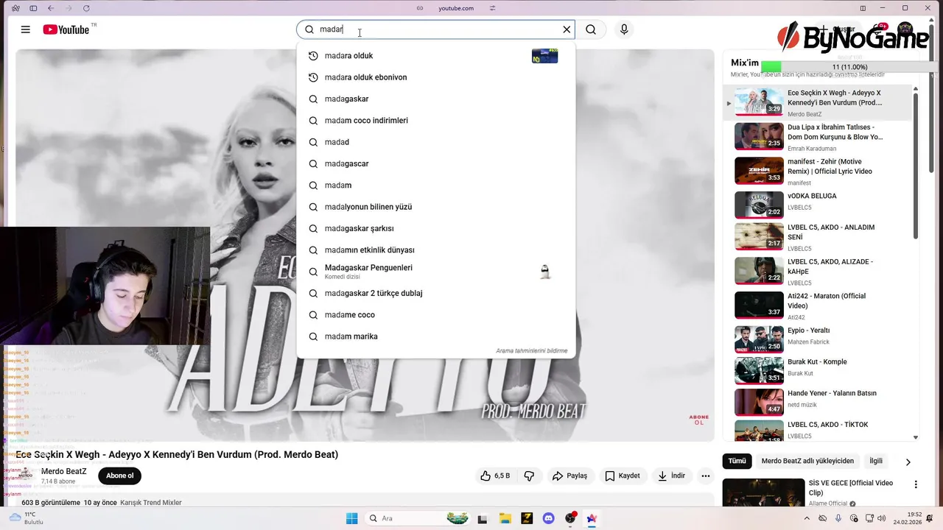Open the weather widget showing 11°C
Image resolution: width=943 pixels, height=530 pixels.
coord(25,518)
